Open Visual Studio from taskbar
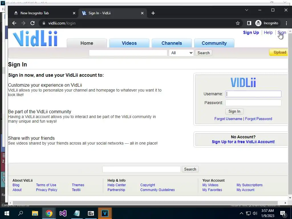 [x=63, y=213]
